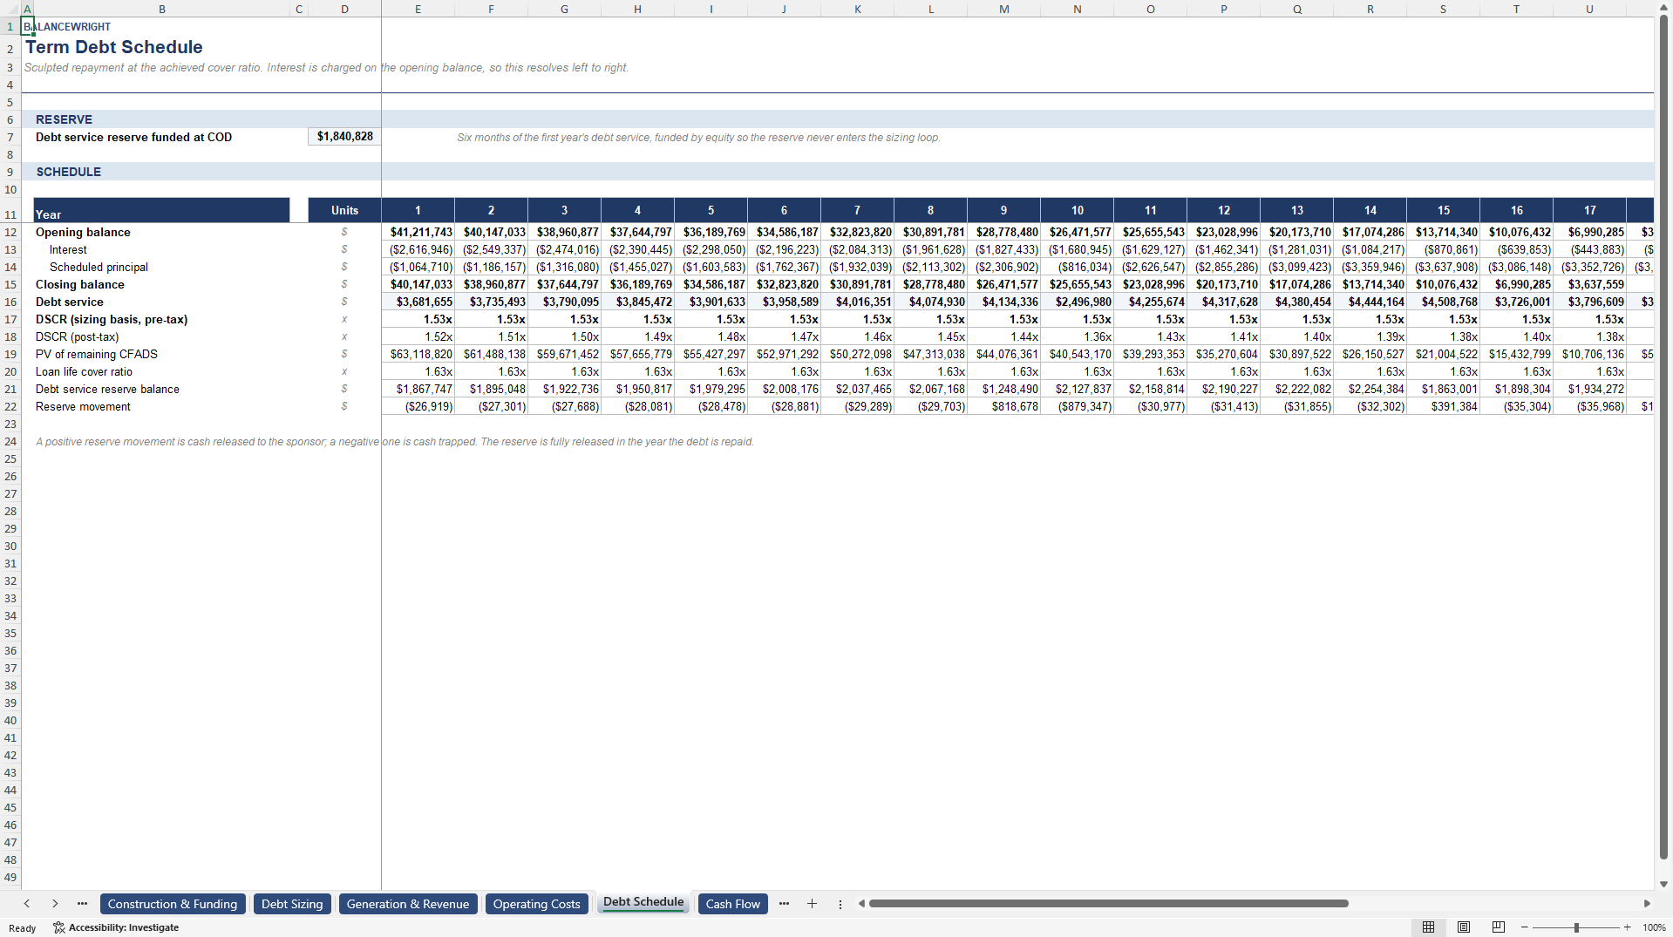1673x937 pixels.
Task: Switch to the Cash Flow sheet
Action: (x=733, y=904)
